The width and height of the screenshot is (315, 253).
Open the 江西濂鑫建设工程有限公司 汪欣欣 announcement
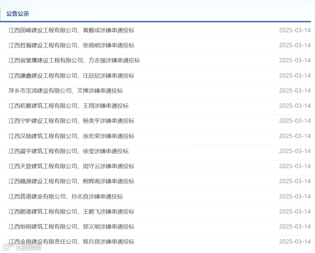[71, 75]
